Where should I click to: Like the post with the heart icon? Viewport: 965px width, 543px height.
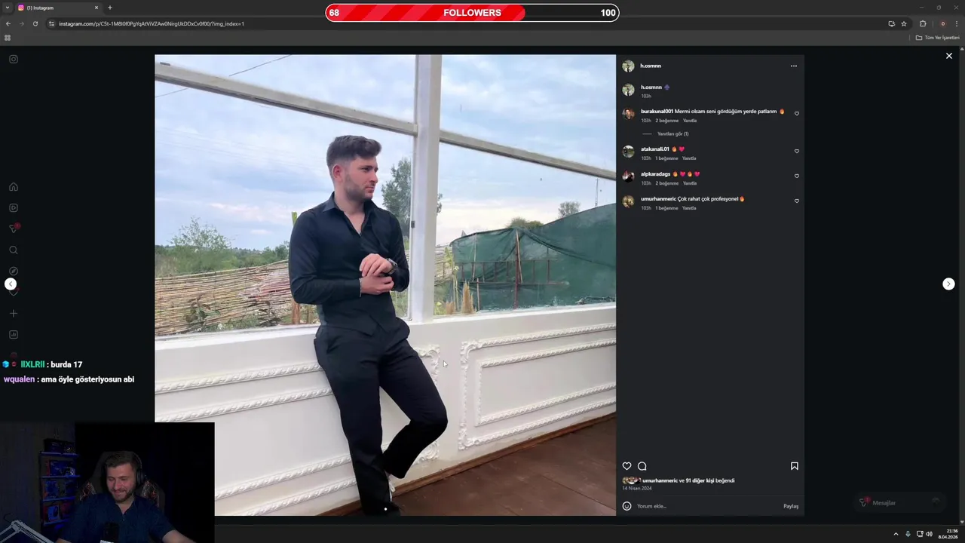626,466
